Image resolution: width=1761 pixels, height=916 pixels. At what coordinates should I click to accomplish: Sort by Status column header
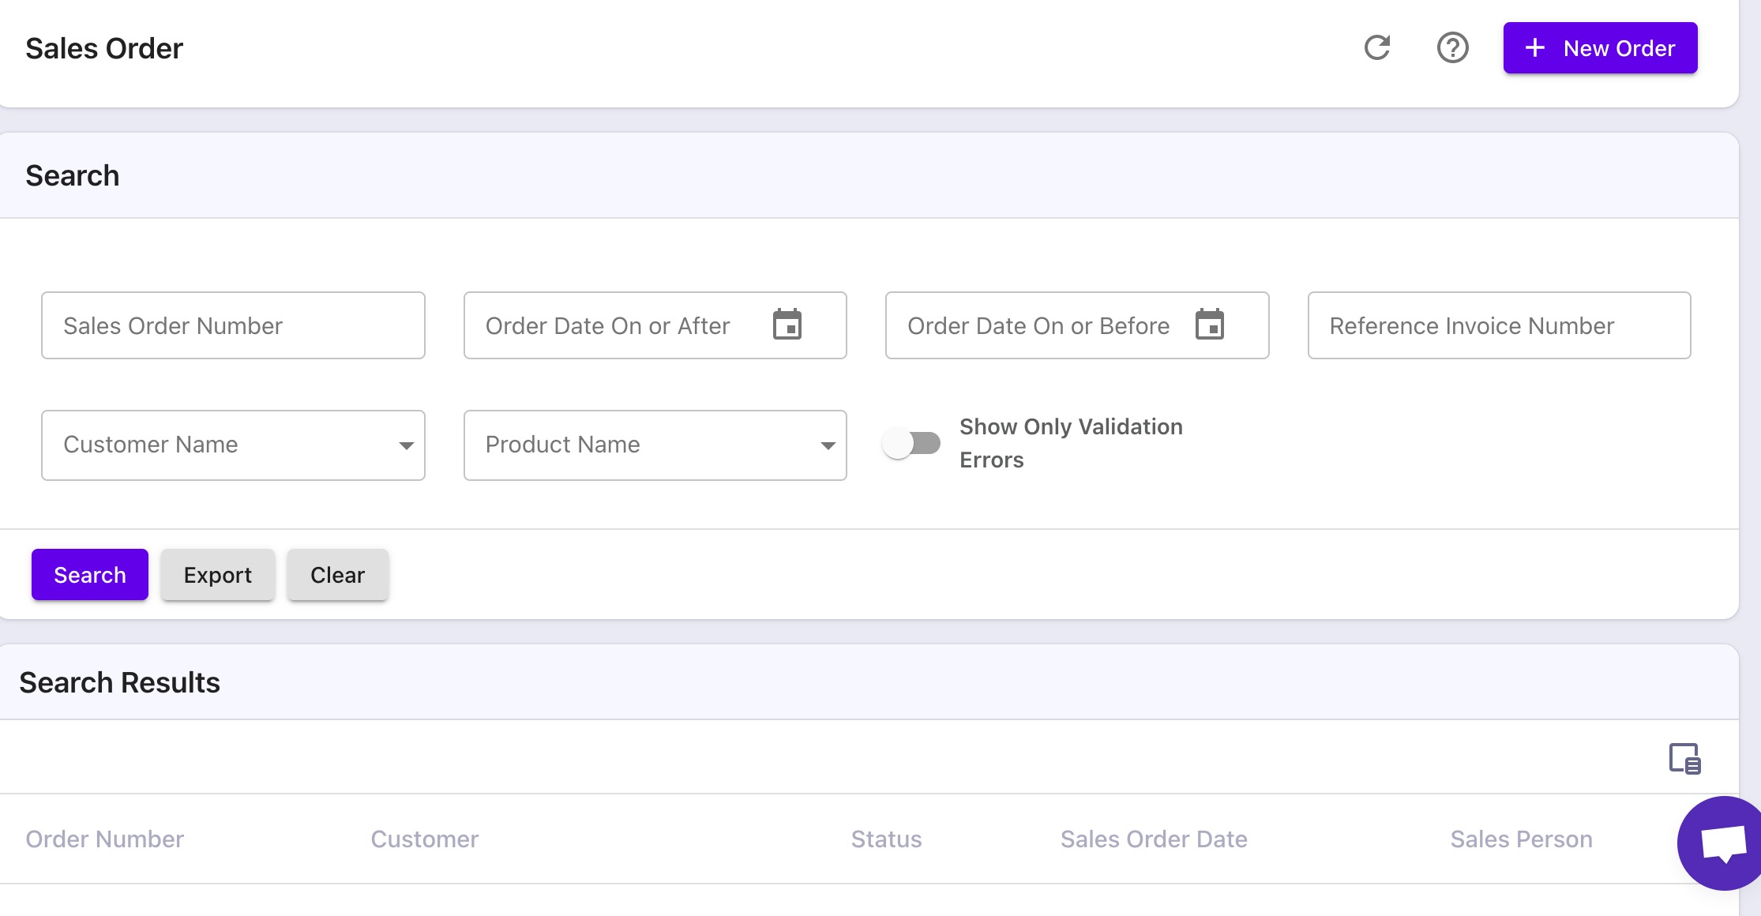pos(886,839)
